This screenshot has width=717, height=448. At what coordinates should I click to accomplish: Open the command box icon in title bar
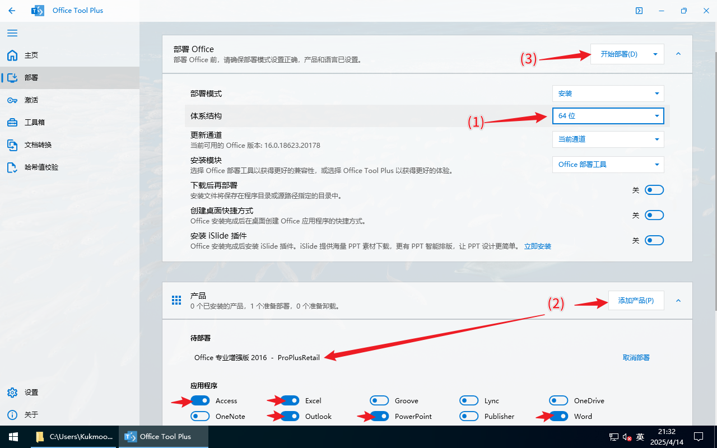[639, 11]
